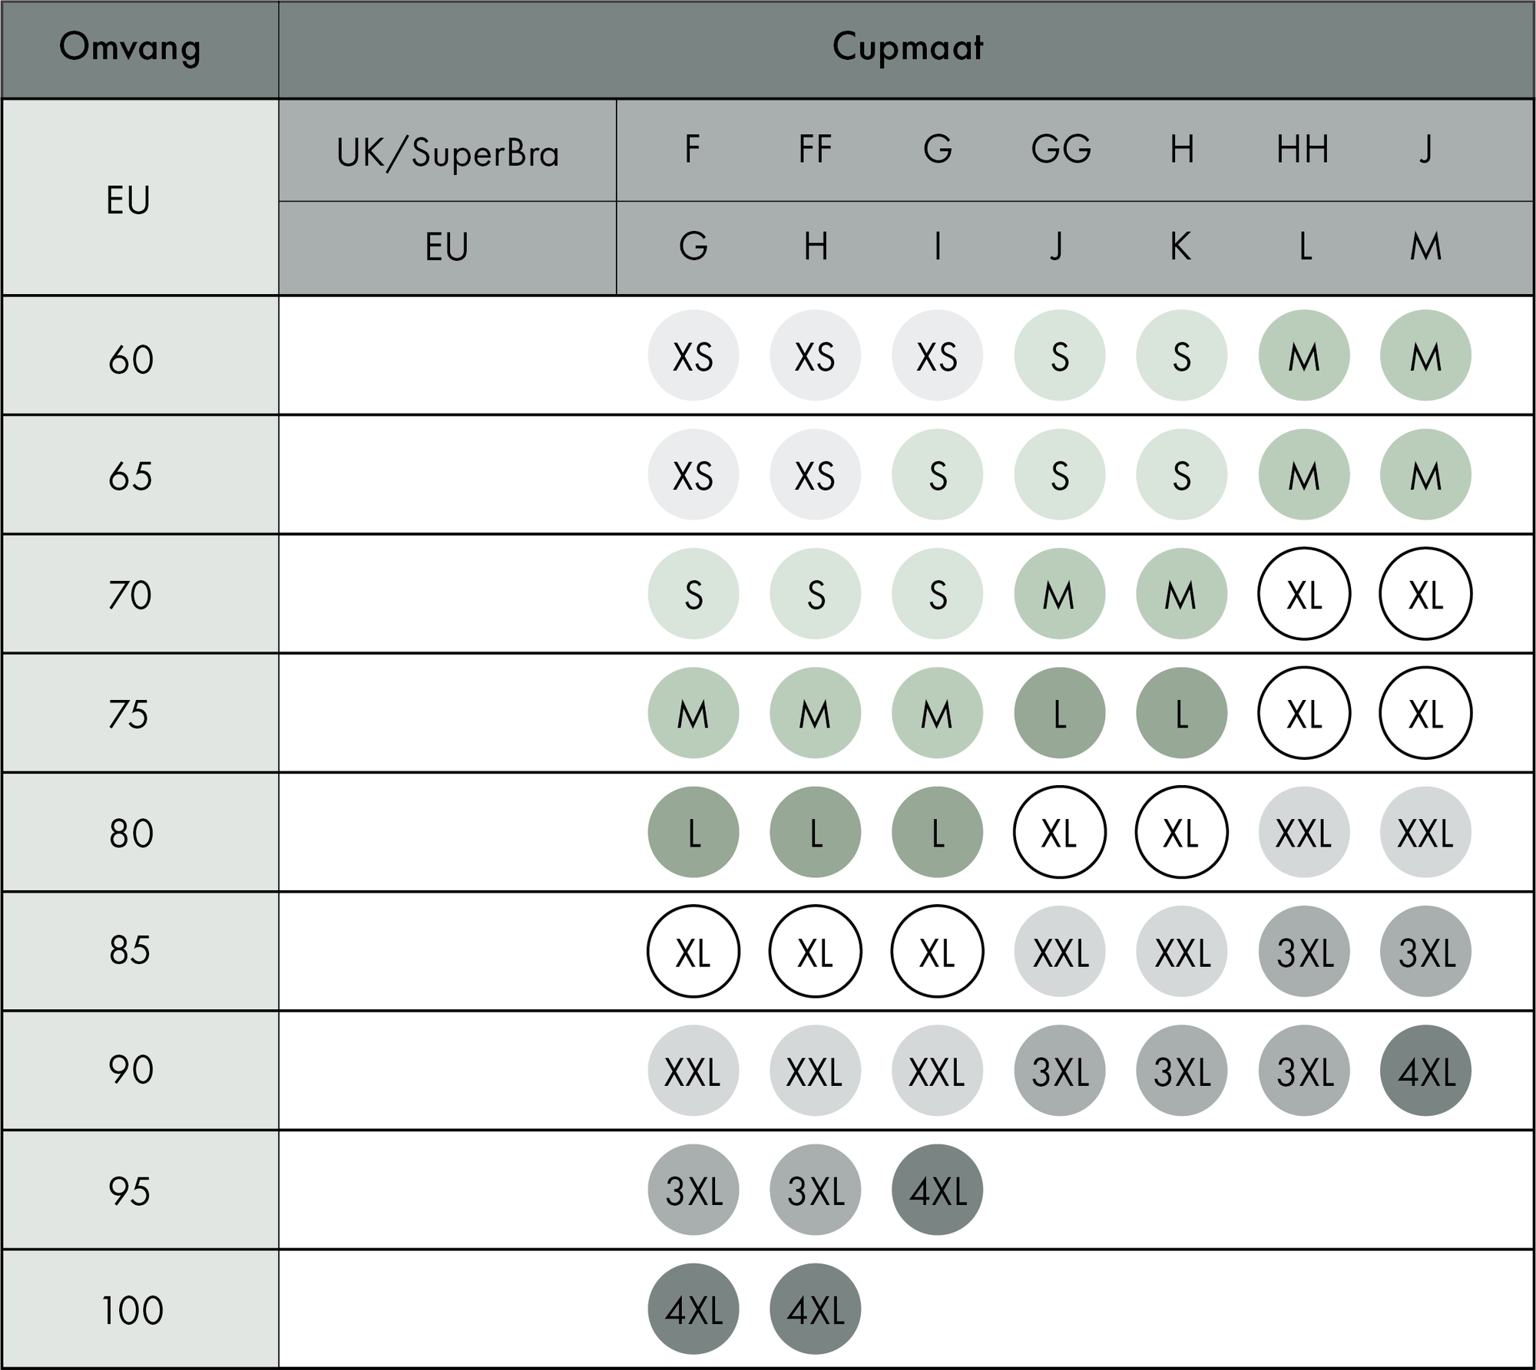Click the K cup header in EU row

[1181, 247]
